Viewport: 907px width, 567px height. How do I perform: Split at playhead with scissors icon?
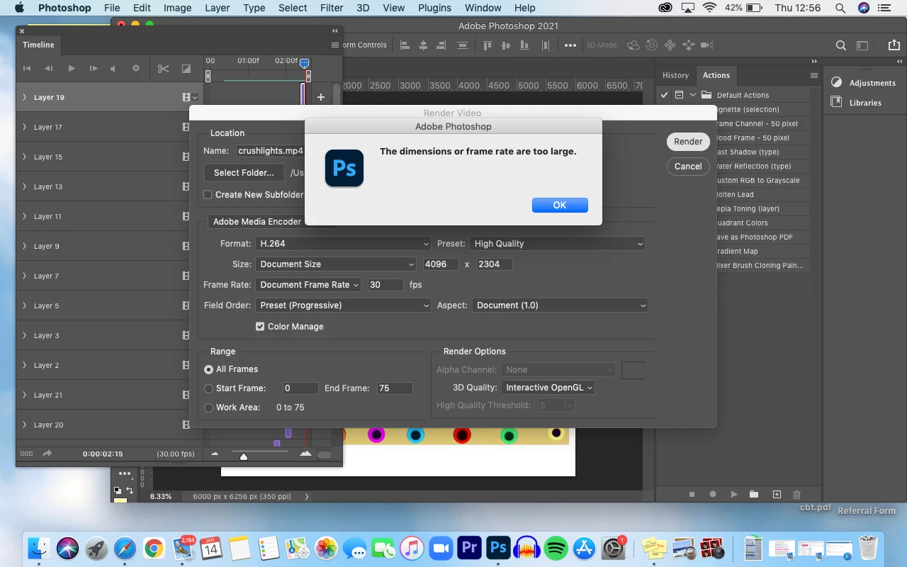[x=164, y=69]
